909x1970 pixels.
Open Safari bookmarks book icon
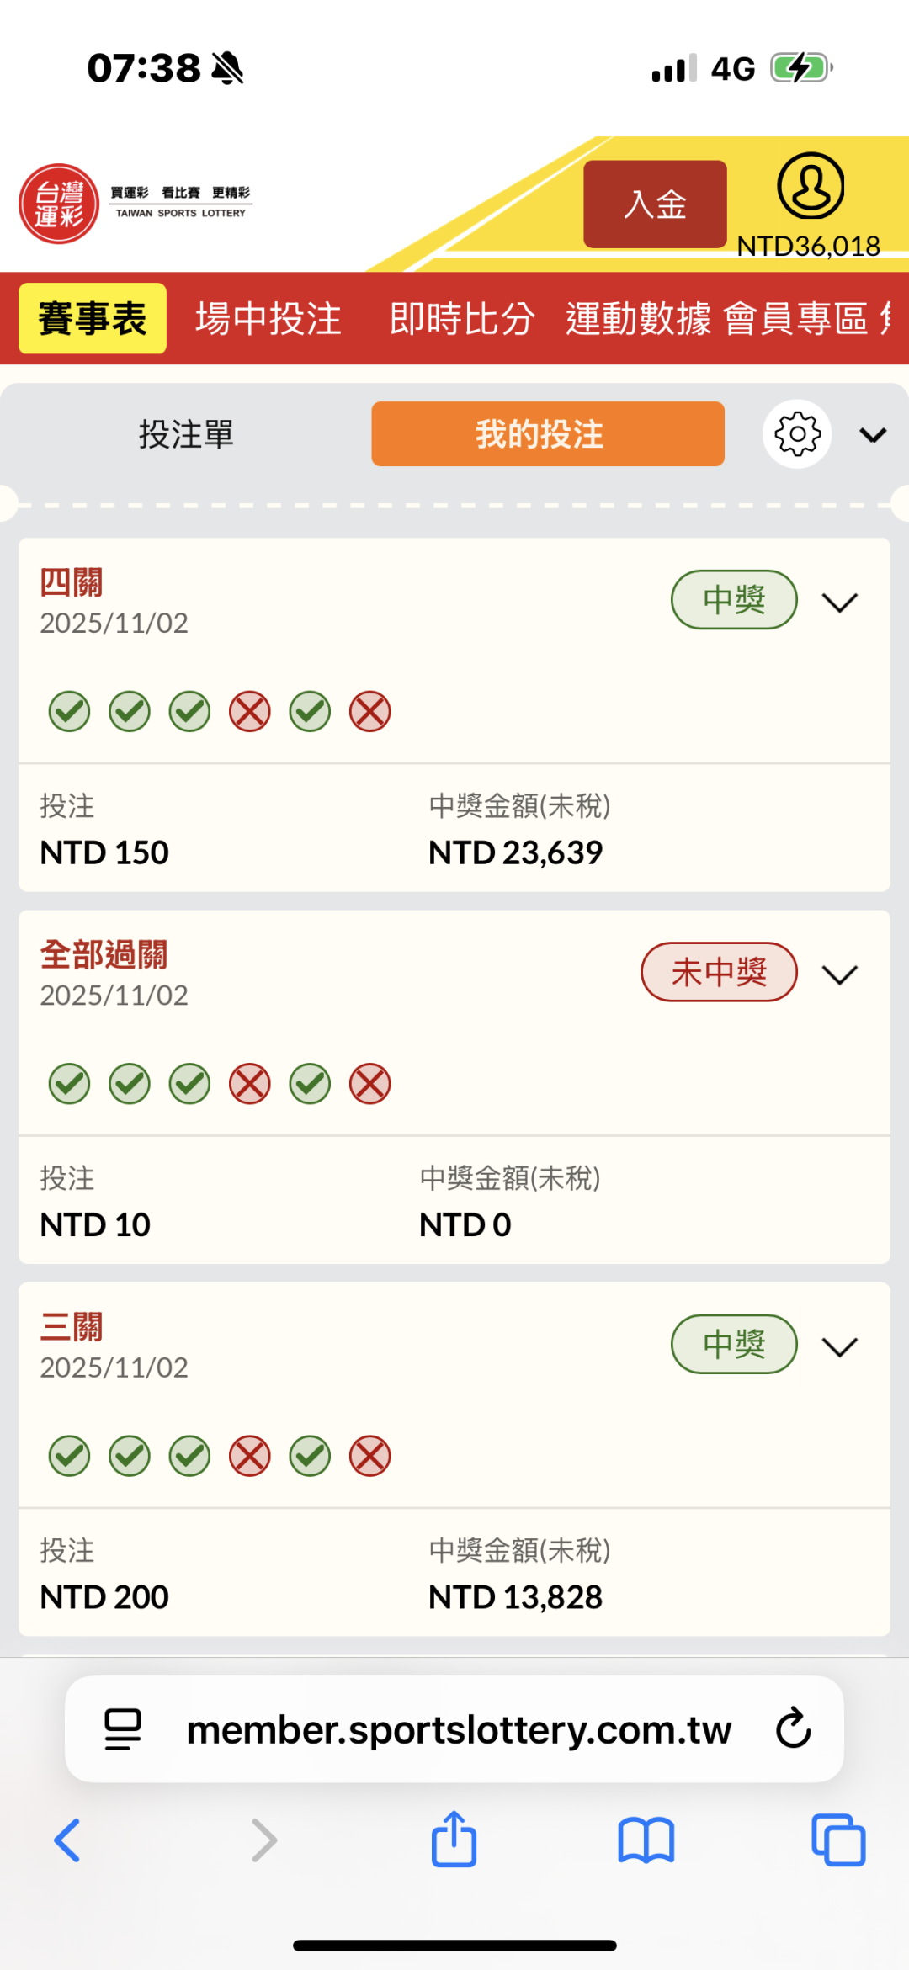[x=646, y=1840]
